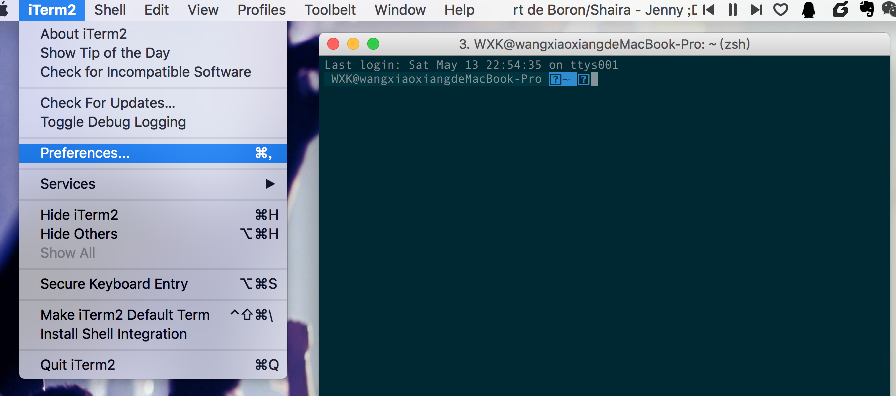Open the QQ penguin menu bar icon

[809, 10]
